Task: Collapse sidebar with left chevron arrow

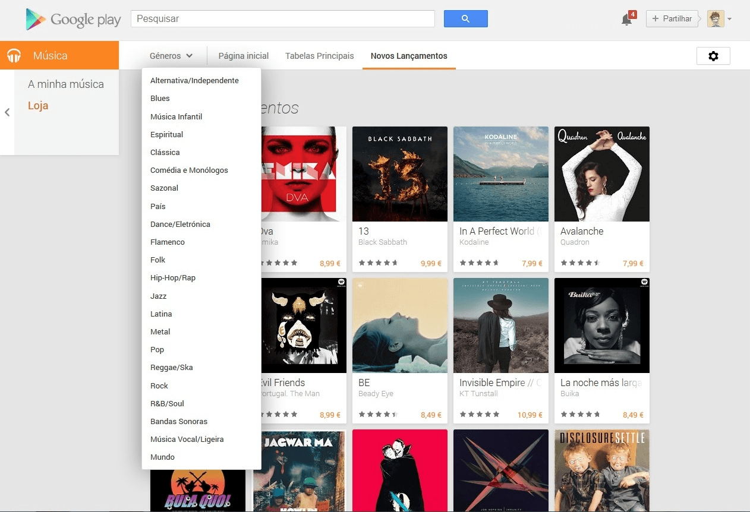Action: (x=7, y=112)
